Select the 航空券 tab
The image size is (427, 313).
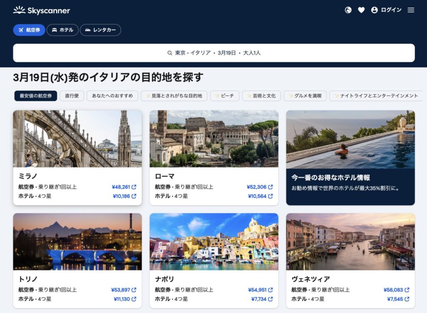tap(29, 30)
